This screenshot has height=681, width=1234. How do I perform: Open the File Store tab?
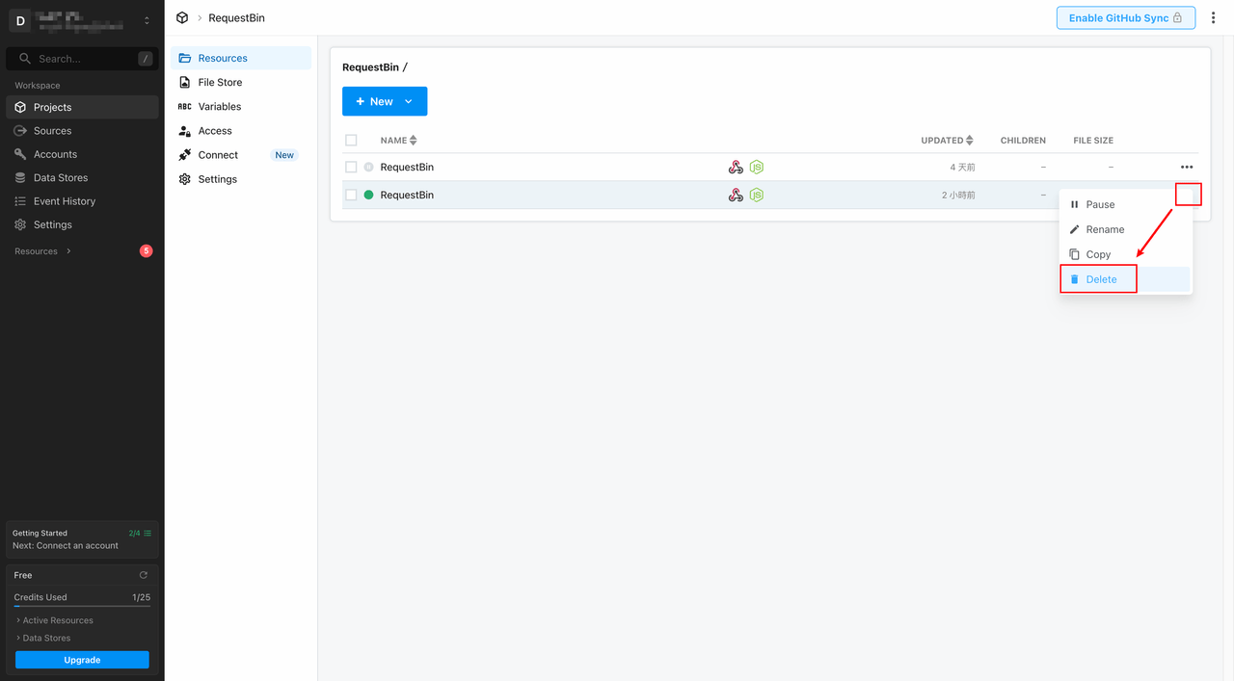[x=241, y=82]
